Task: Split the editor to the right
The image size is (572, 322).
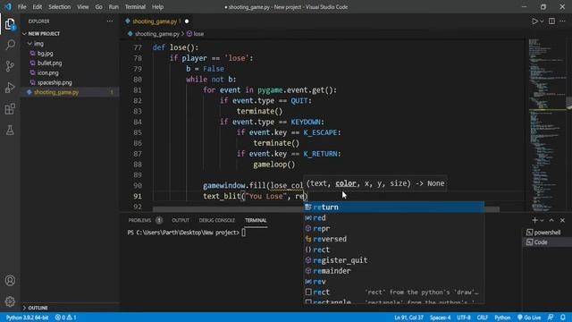Action: [551, 21]
